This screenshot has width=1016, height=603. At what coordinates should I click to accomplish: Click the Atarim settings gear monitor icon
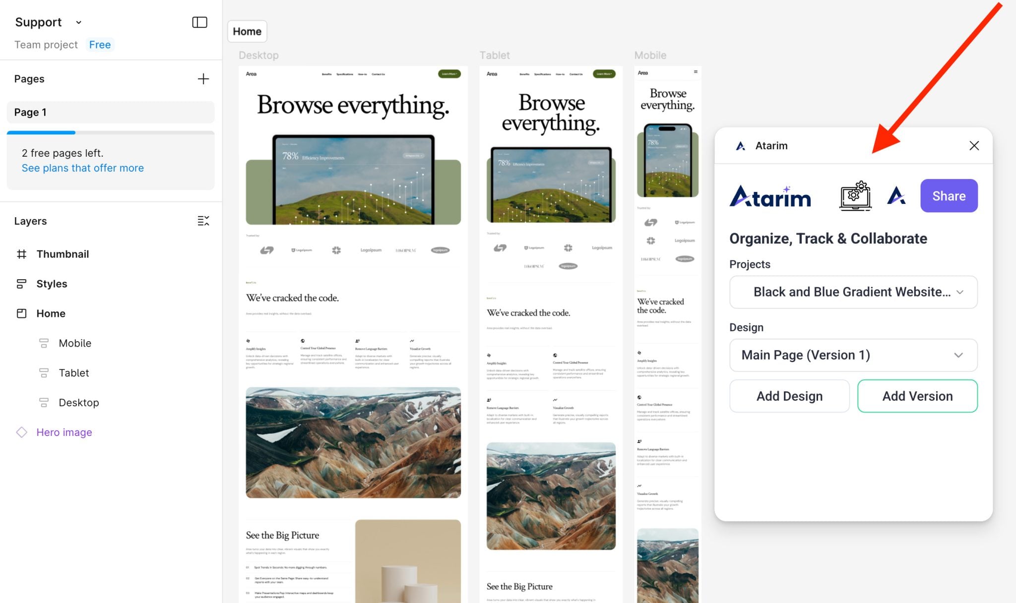click(855, 196)
